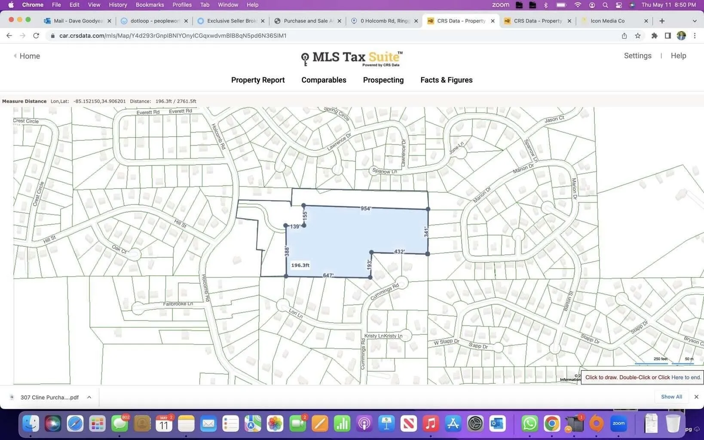Expand the tab search chevron
Image resolution: width=704 pixels, height=440 pixels.
point(695,21)
